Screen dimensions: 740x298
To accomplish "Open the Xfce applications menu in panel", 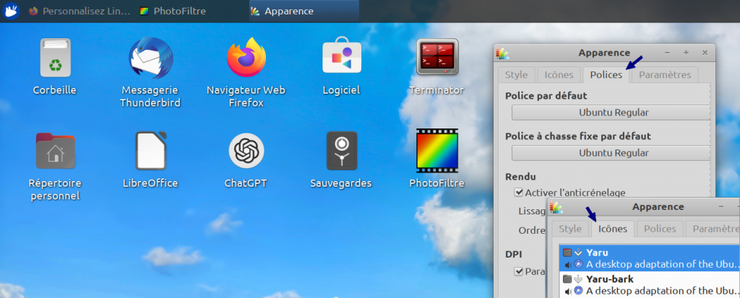I will [x=12, y=11].
